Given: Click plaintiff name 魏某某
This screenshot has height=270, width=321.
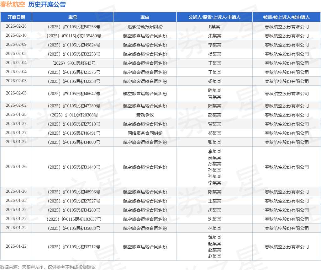Looking at the screenshot, I should coord(214,237).
